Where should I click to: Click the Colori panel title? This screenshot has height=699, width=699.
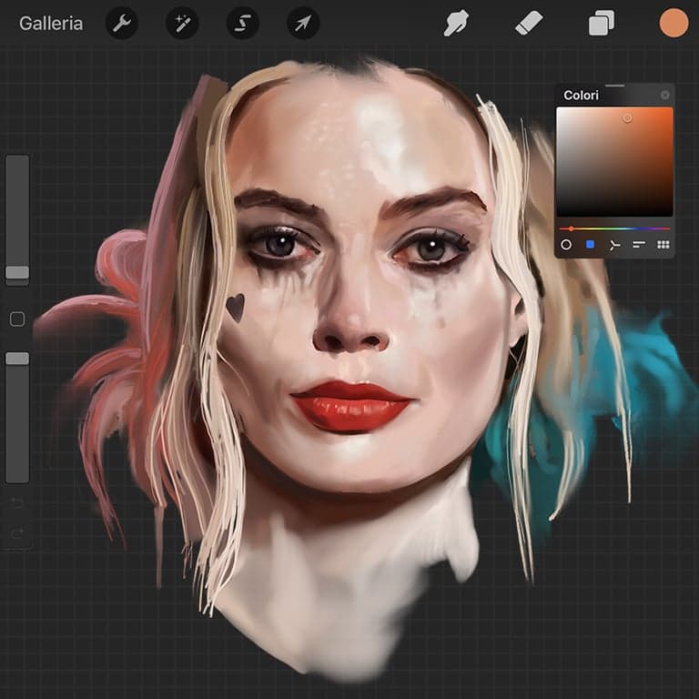581,95
